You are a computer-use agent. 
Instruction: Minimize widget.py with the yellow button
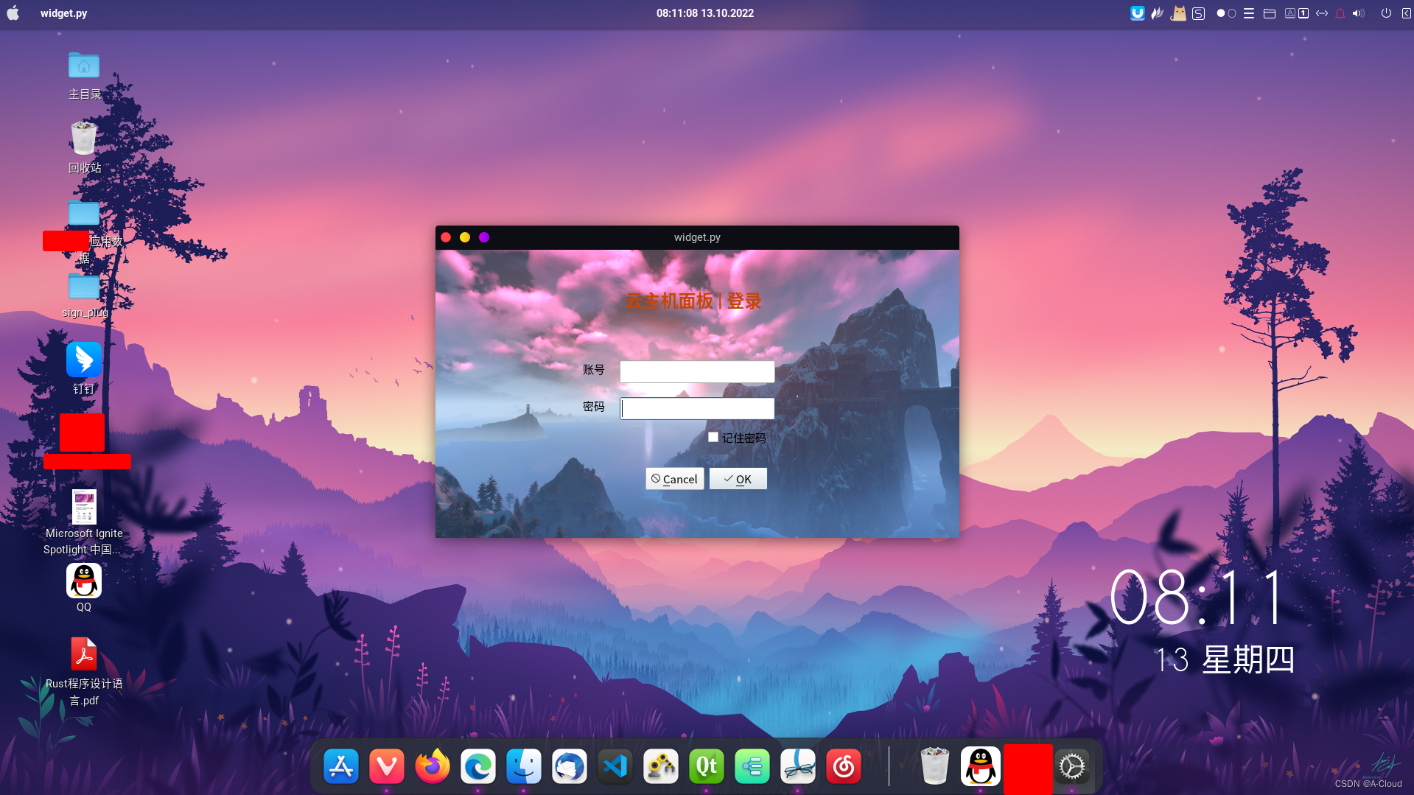click(465, 237)
